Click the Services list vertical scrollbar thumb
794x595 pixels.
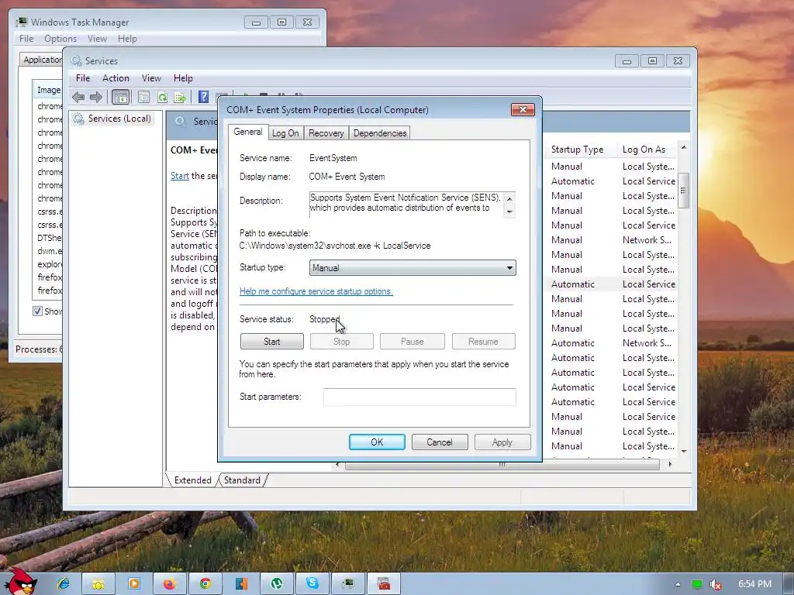click(x=684, y=191)
